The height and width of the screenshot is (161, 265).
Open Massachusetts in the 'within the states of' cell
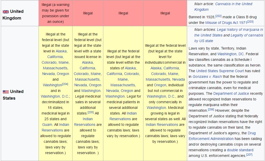[123, 85]
